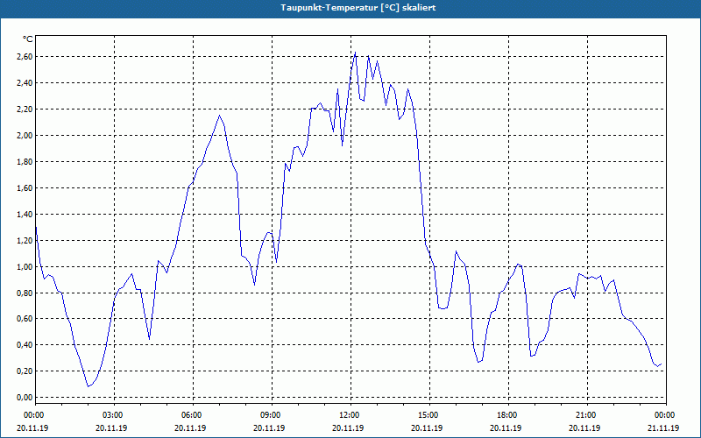Click the 21:00 time label
701x438 pixels.
pyautogui.click(x=587, y=415)
